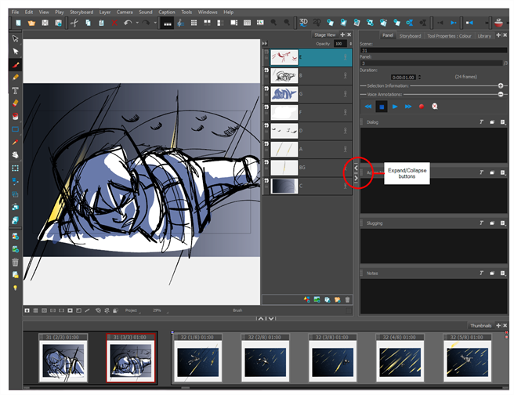Click the red bowl icon in the top-right toolbar
514x395 pixels.
pyautogui.click(x=498, y=23)
